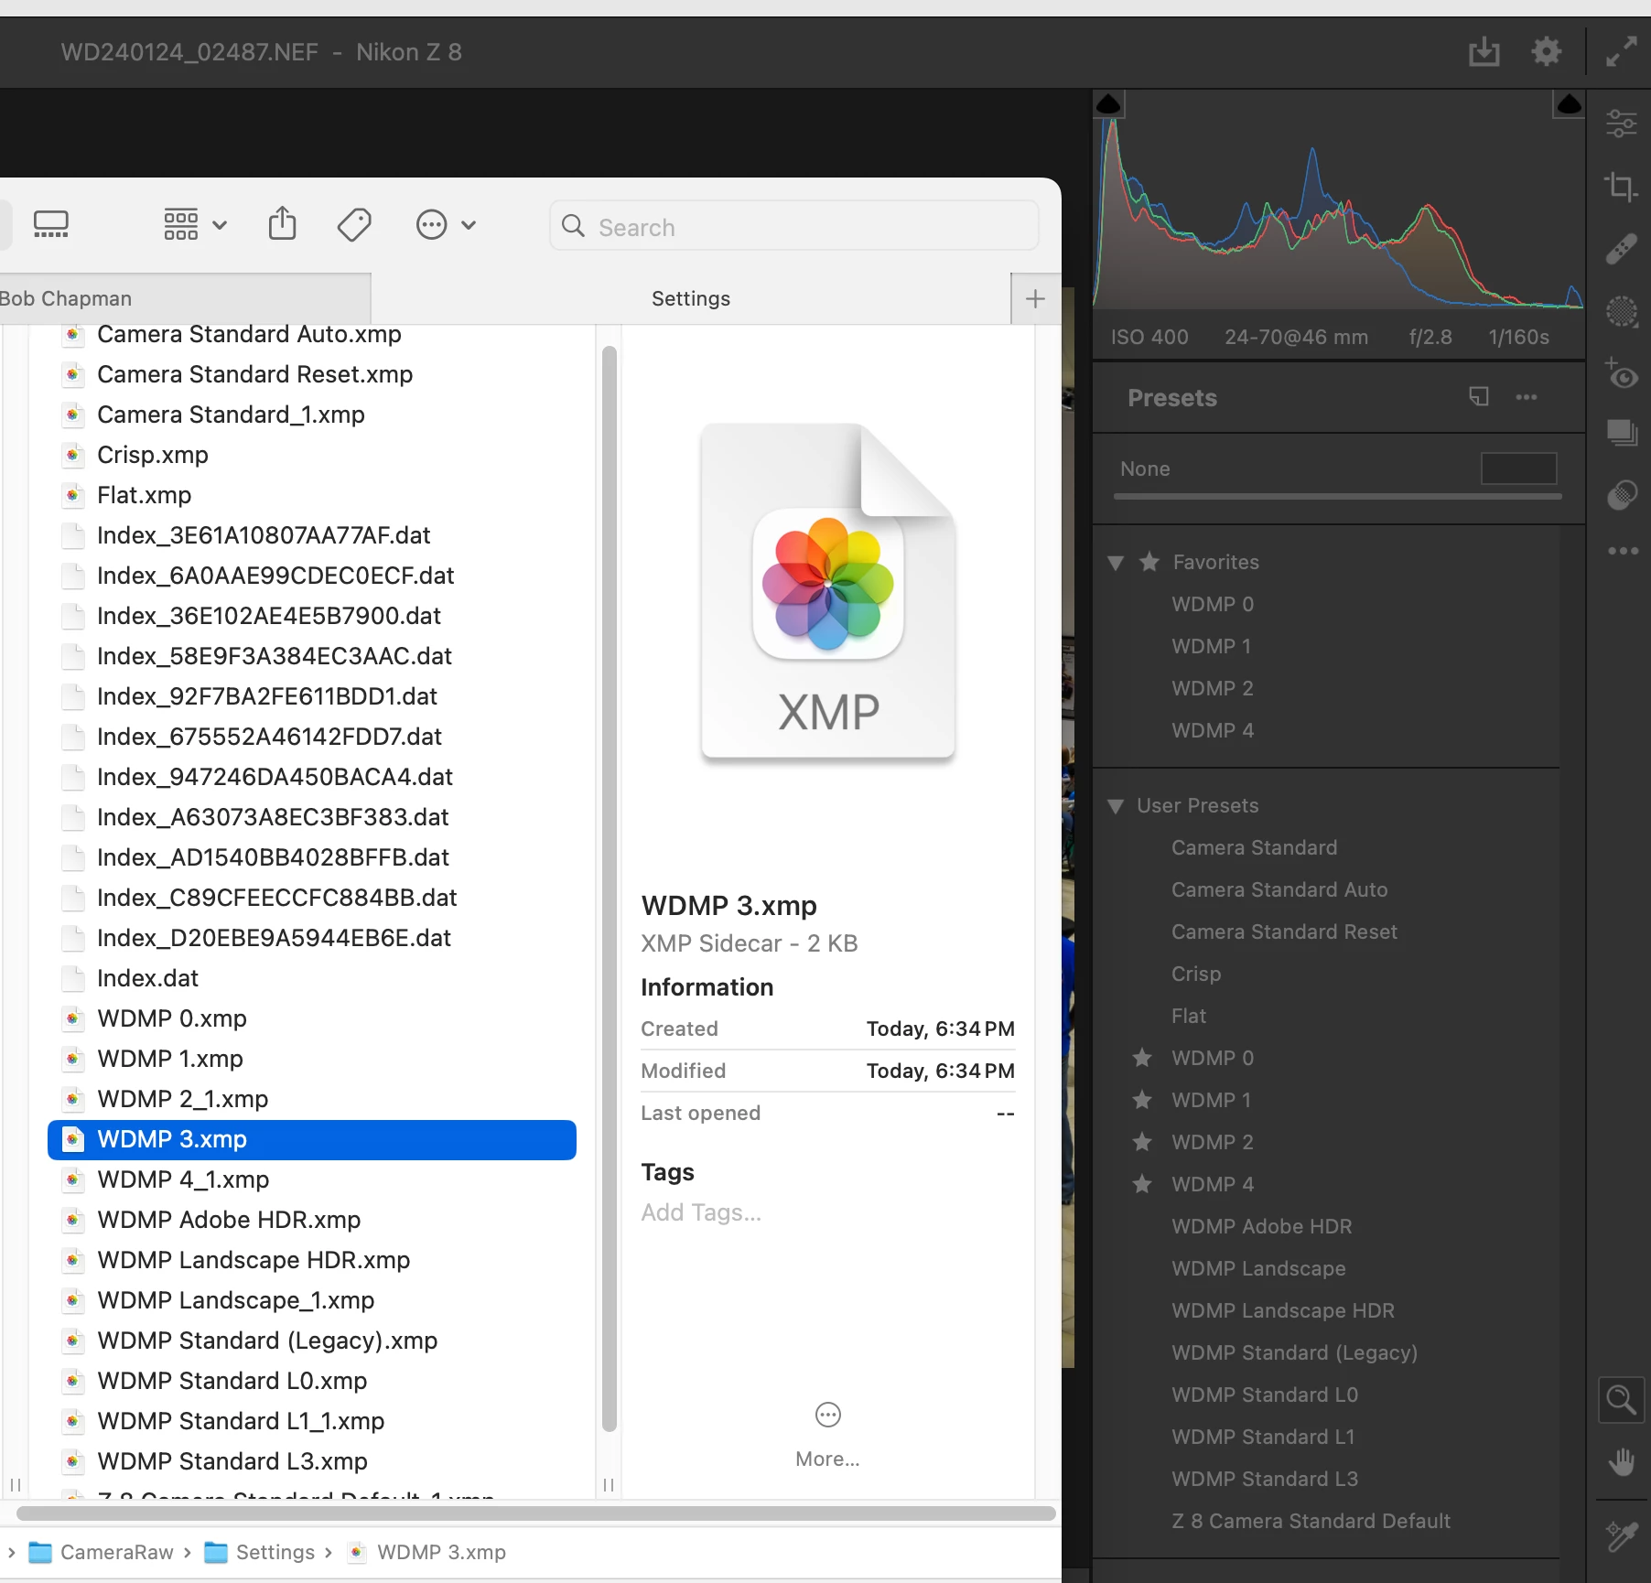The width and height of the screenshot is (1651, 1583).
Task: Click the save image download icon
Action: tap(1484, 52)
